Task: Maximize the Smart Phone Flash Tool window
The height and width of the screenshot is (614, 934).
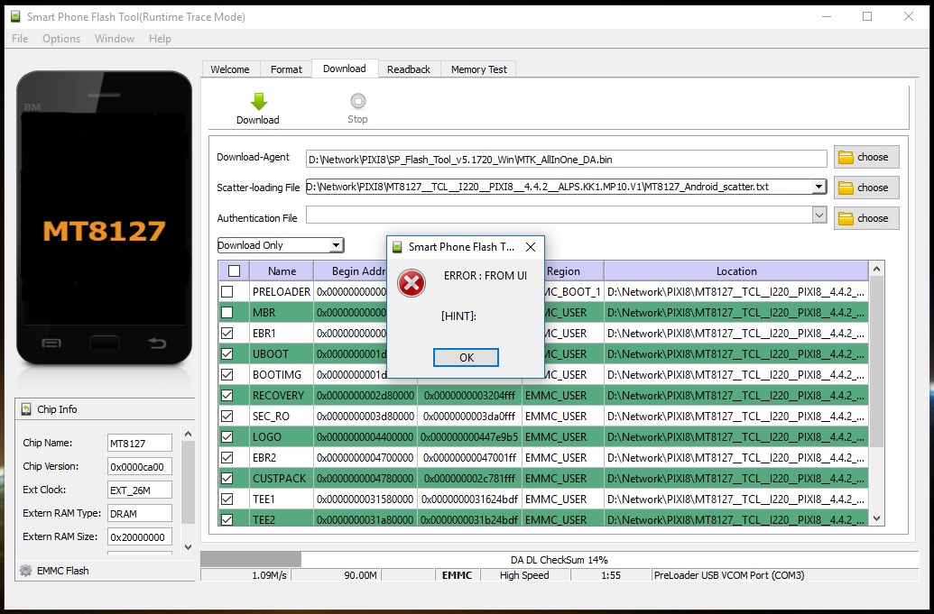Action: 867,16
